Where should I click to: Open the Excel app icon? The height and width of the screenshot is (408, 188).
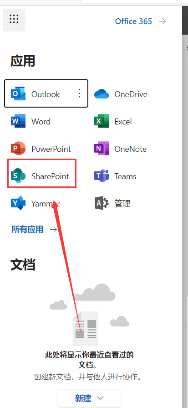point(101,121)
